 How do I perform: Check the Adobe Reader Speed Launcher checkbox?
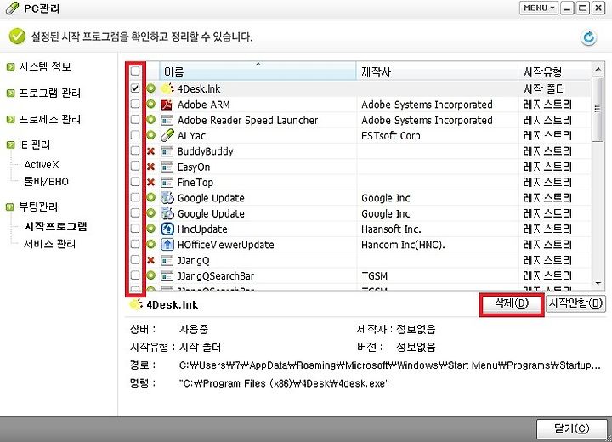coord(135,120)
